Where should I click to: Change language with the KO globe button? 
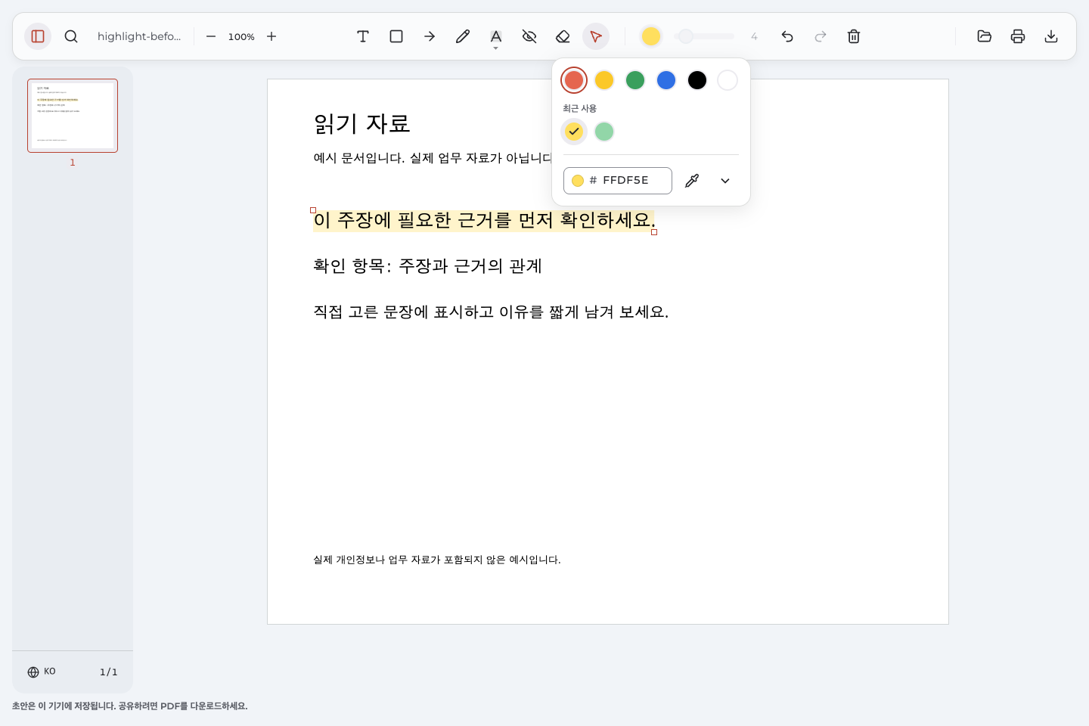(42, 672)
